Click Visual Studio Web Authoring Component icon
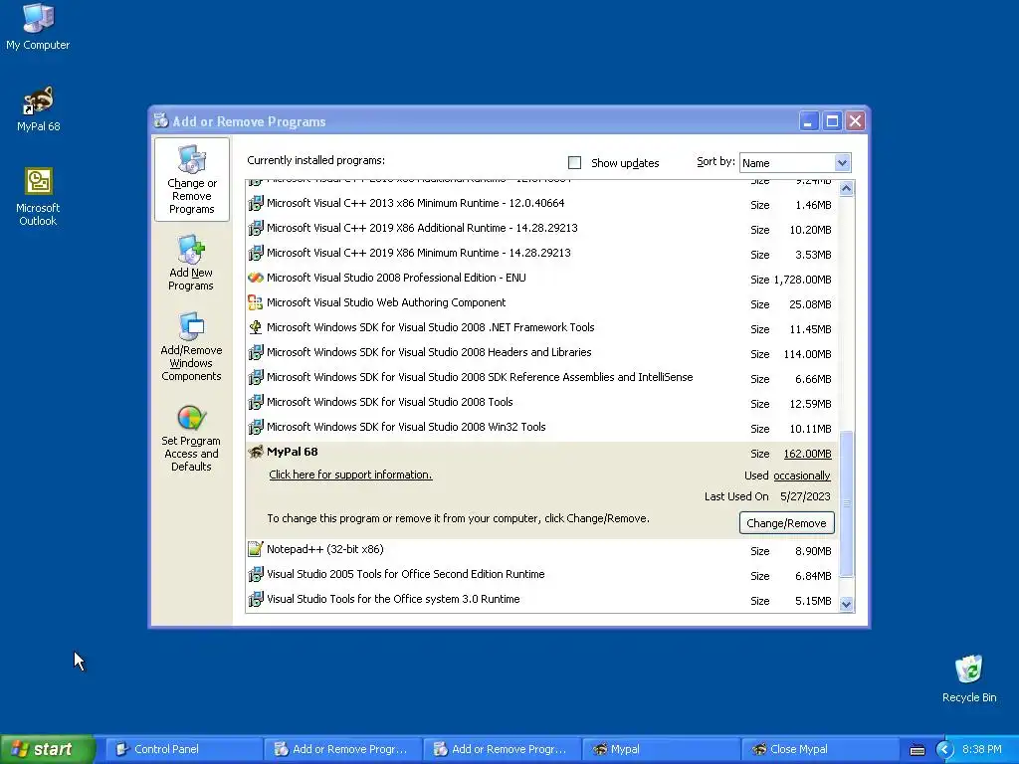Image resolution: width=1019 pixels, height=764 pixels. [256, 302]
